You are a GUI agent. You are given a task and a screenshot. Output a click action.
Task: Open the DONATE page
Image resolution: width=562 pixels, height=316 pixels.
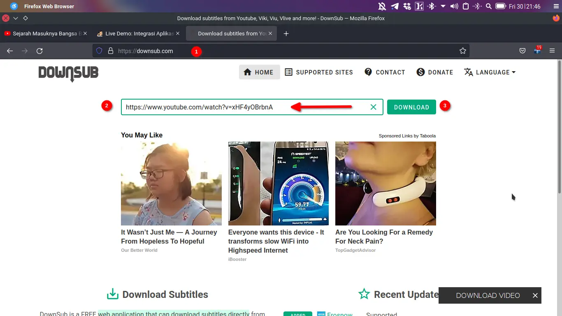click(434, 72)
